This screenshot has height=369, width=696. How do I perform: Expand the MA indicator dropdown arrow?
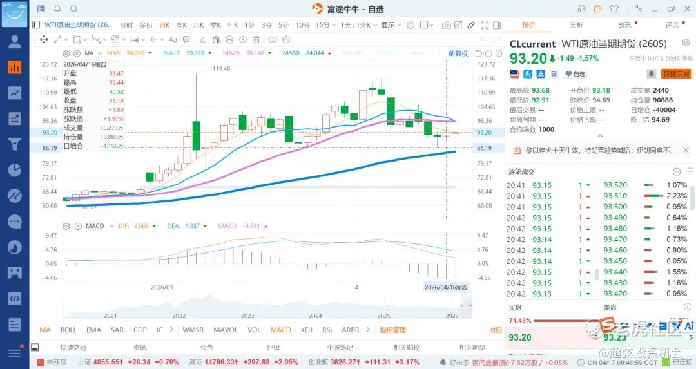click(99, 53)
